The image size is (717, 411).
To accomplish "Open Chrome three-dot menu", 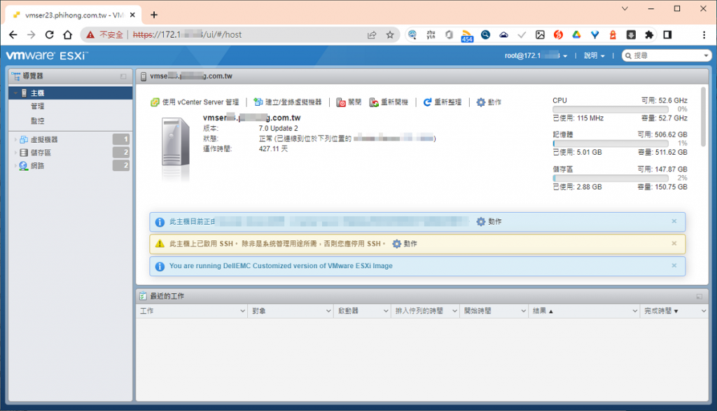I will [704, 35].
